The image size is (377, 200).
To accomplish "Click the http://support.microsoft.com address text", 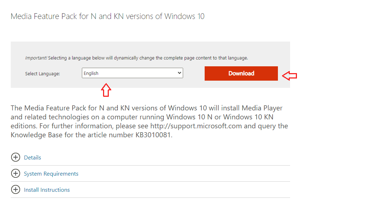I will pyautogui.click(x=196, y=126).
